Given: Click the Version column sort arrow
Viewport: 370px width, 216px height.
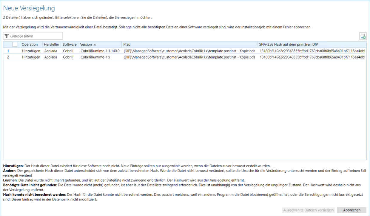Looking at the screenshot, I should pos(95,45).
